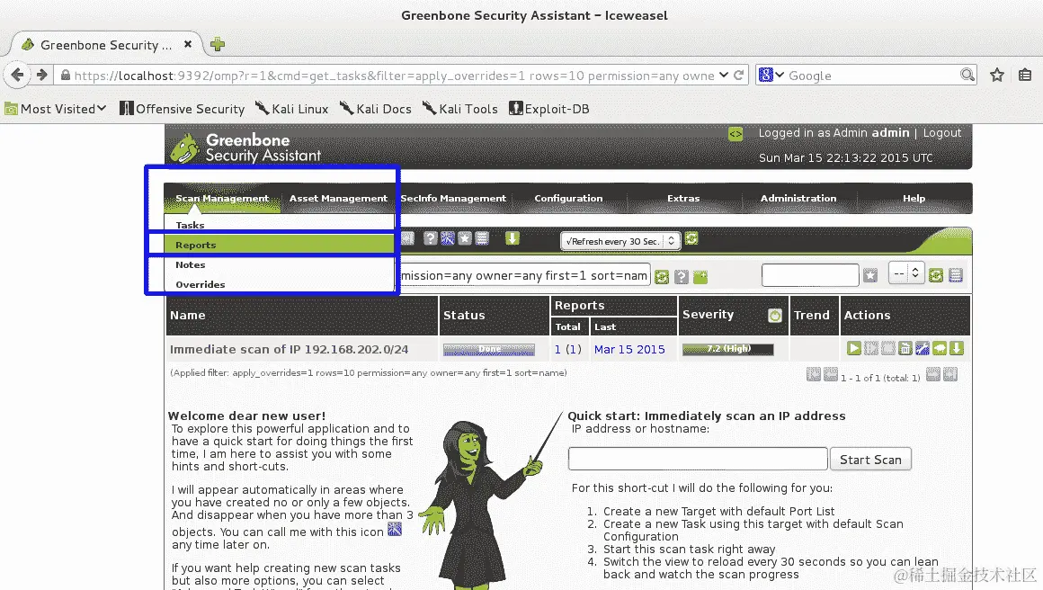
Task: Start the Immediate scan task with the play icon
Action: tap(854, 348)
